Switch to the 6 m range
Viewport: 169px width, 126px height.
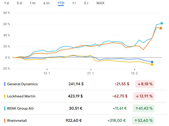[46, 3]
